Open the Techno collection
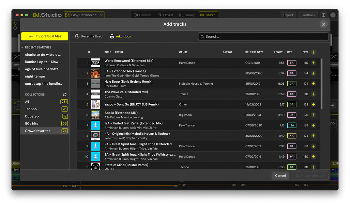The height and width of the screenshot is (204, 350). pos(45,109)
